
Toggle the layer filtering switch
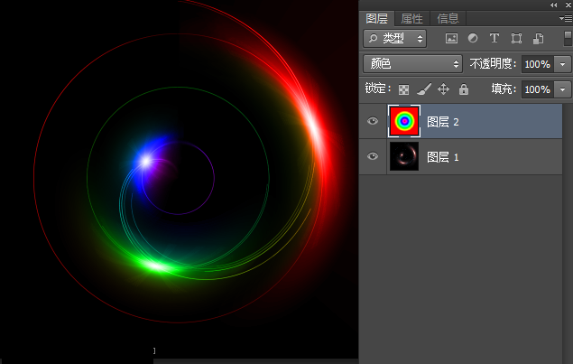[568, 39]
